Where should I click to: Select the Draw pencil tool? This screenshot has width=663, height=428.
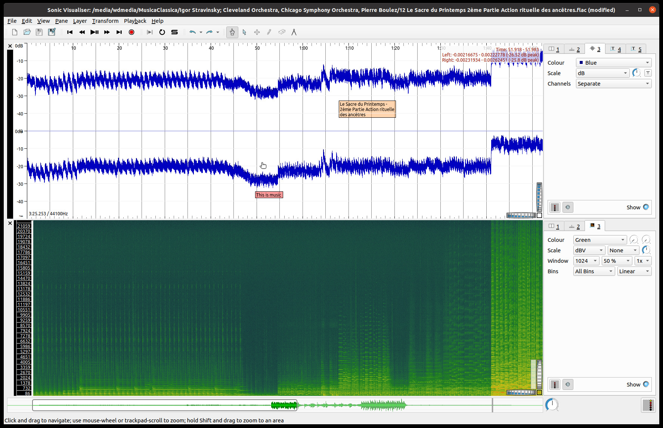click(x=269, y=32)
